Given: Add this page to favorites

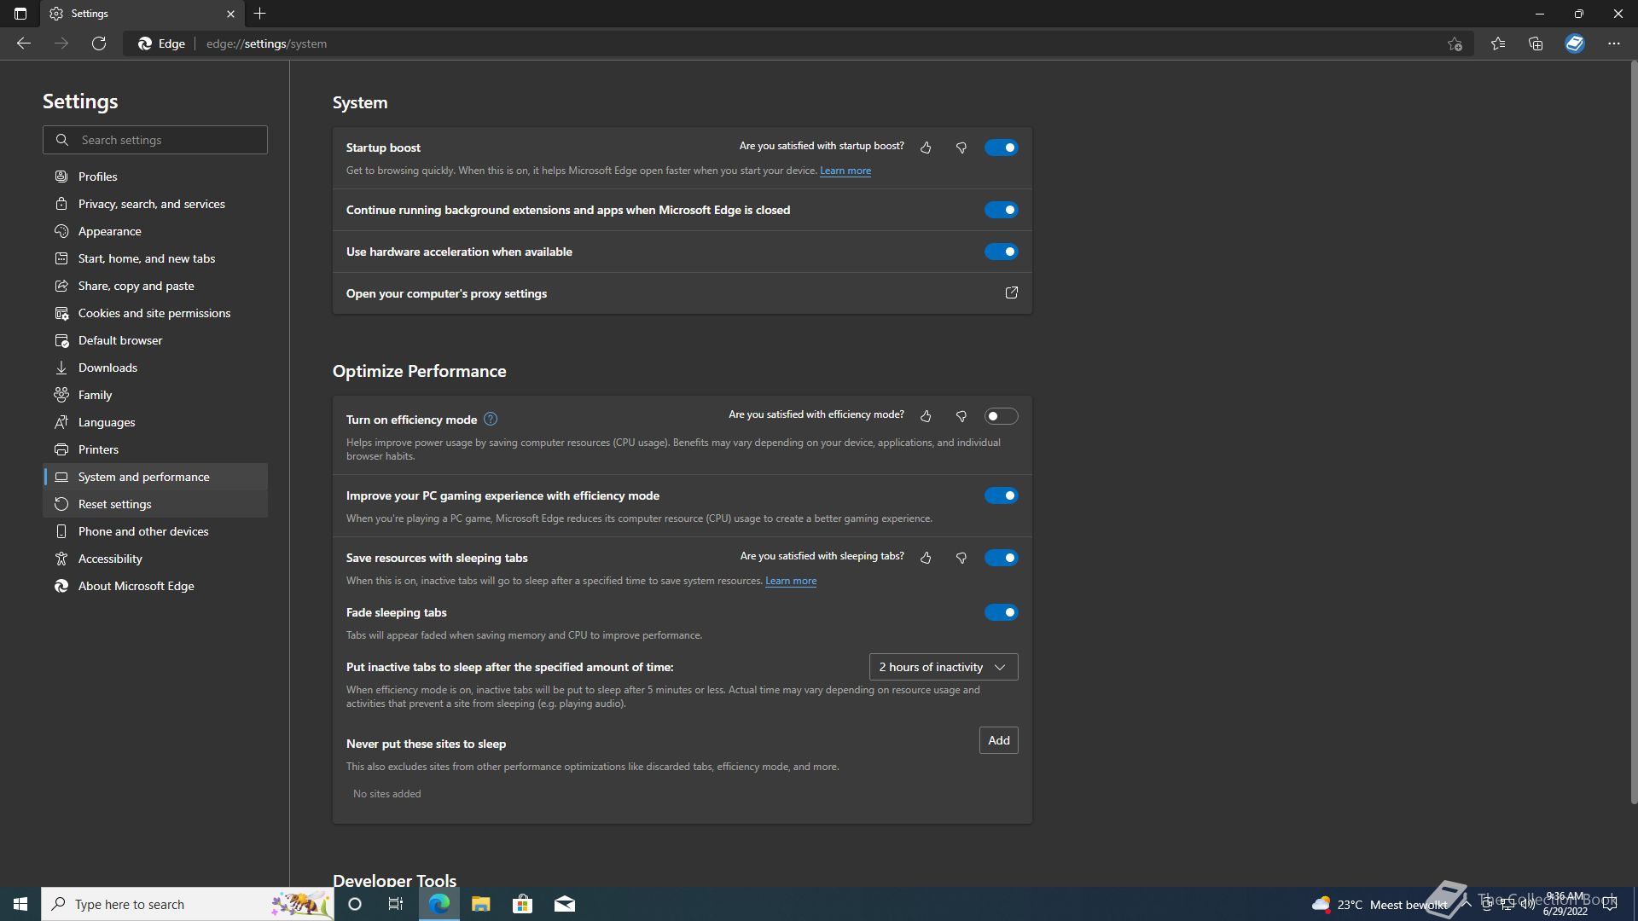Looking at the screenshot, I should click(1455, 43).
